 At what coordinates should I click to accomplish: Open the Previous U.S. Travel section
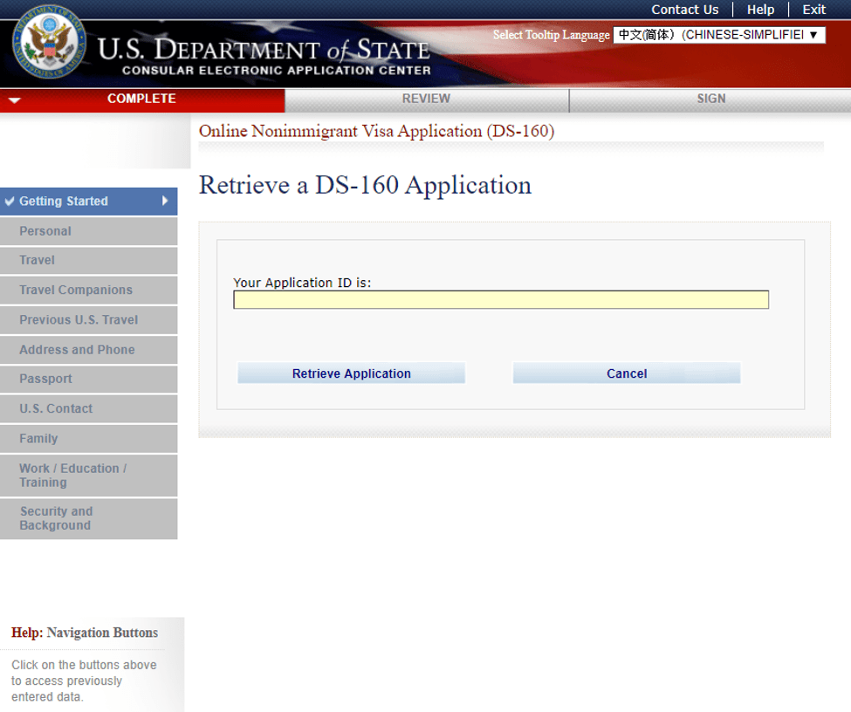point(88,320)
